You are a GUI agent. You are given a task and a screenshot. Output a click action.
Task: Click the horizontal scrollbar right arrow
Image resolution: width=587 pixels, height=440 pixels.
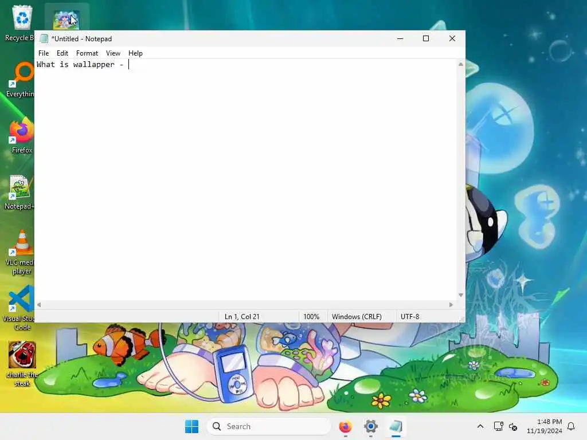451,305
